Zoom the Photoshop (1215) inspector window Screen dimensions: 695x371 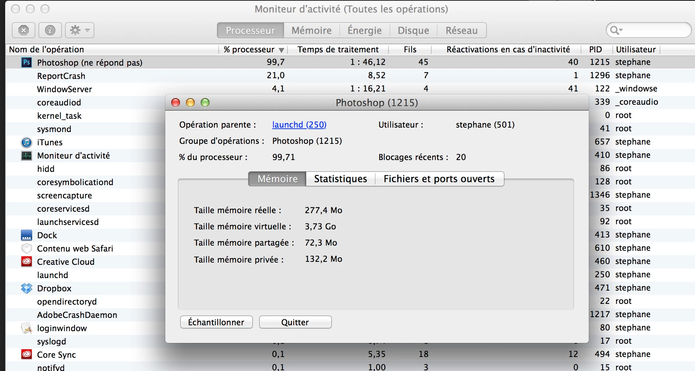(205, 103)
